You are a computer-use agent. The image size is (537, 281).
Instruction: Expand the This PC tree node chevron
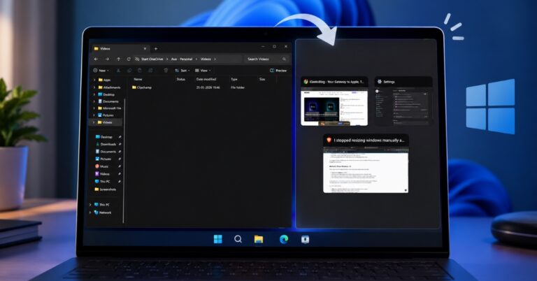(90, 205)
